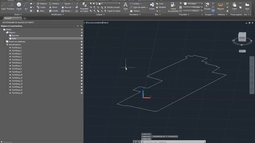Click the Ajuster tool
Viewport: 255px width, 143px height.
coord(66,4)
